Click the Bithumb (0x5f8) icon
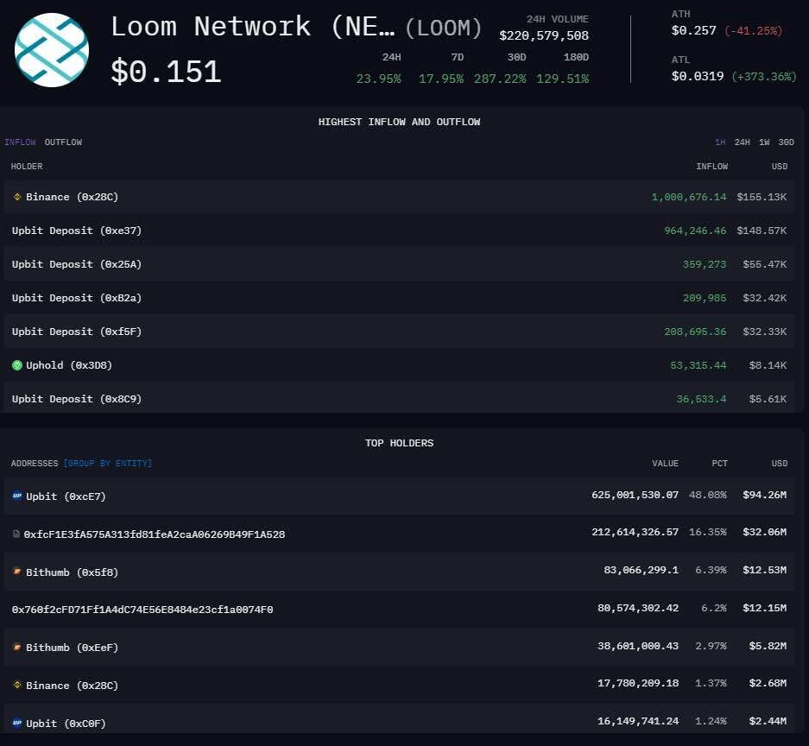Image resolution: width=809 pixels, height=746 pixels. [x=16, y=572]
